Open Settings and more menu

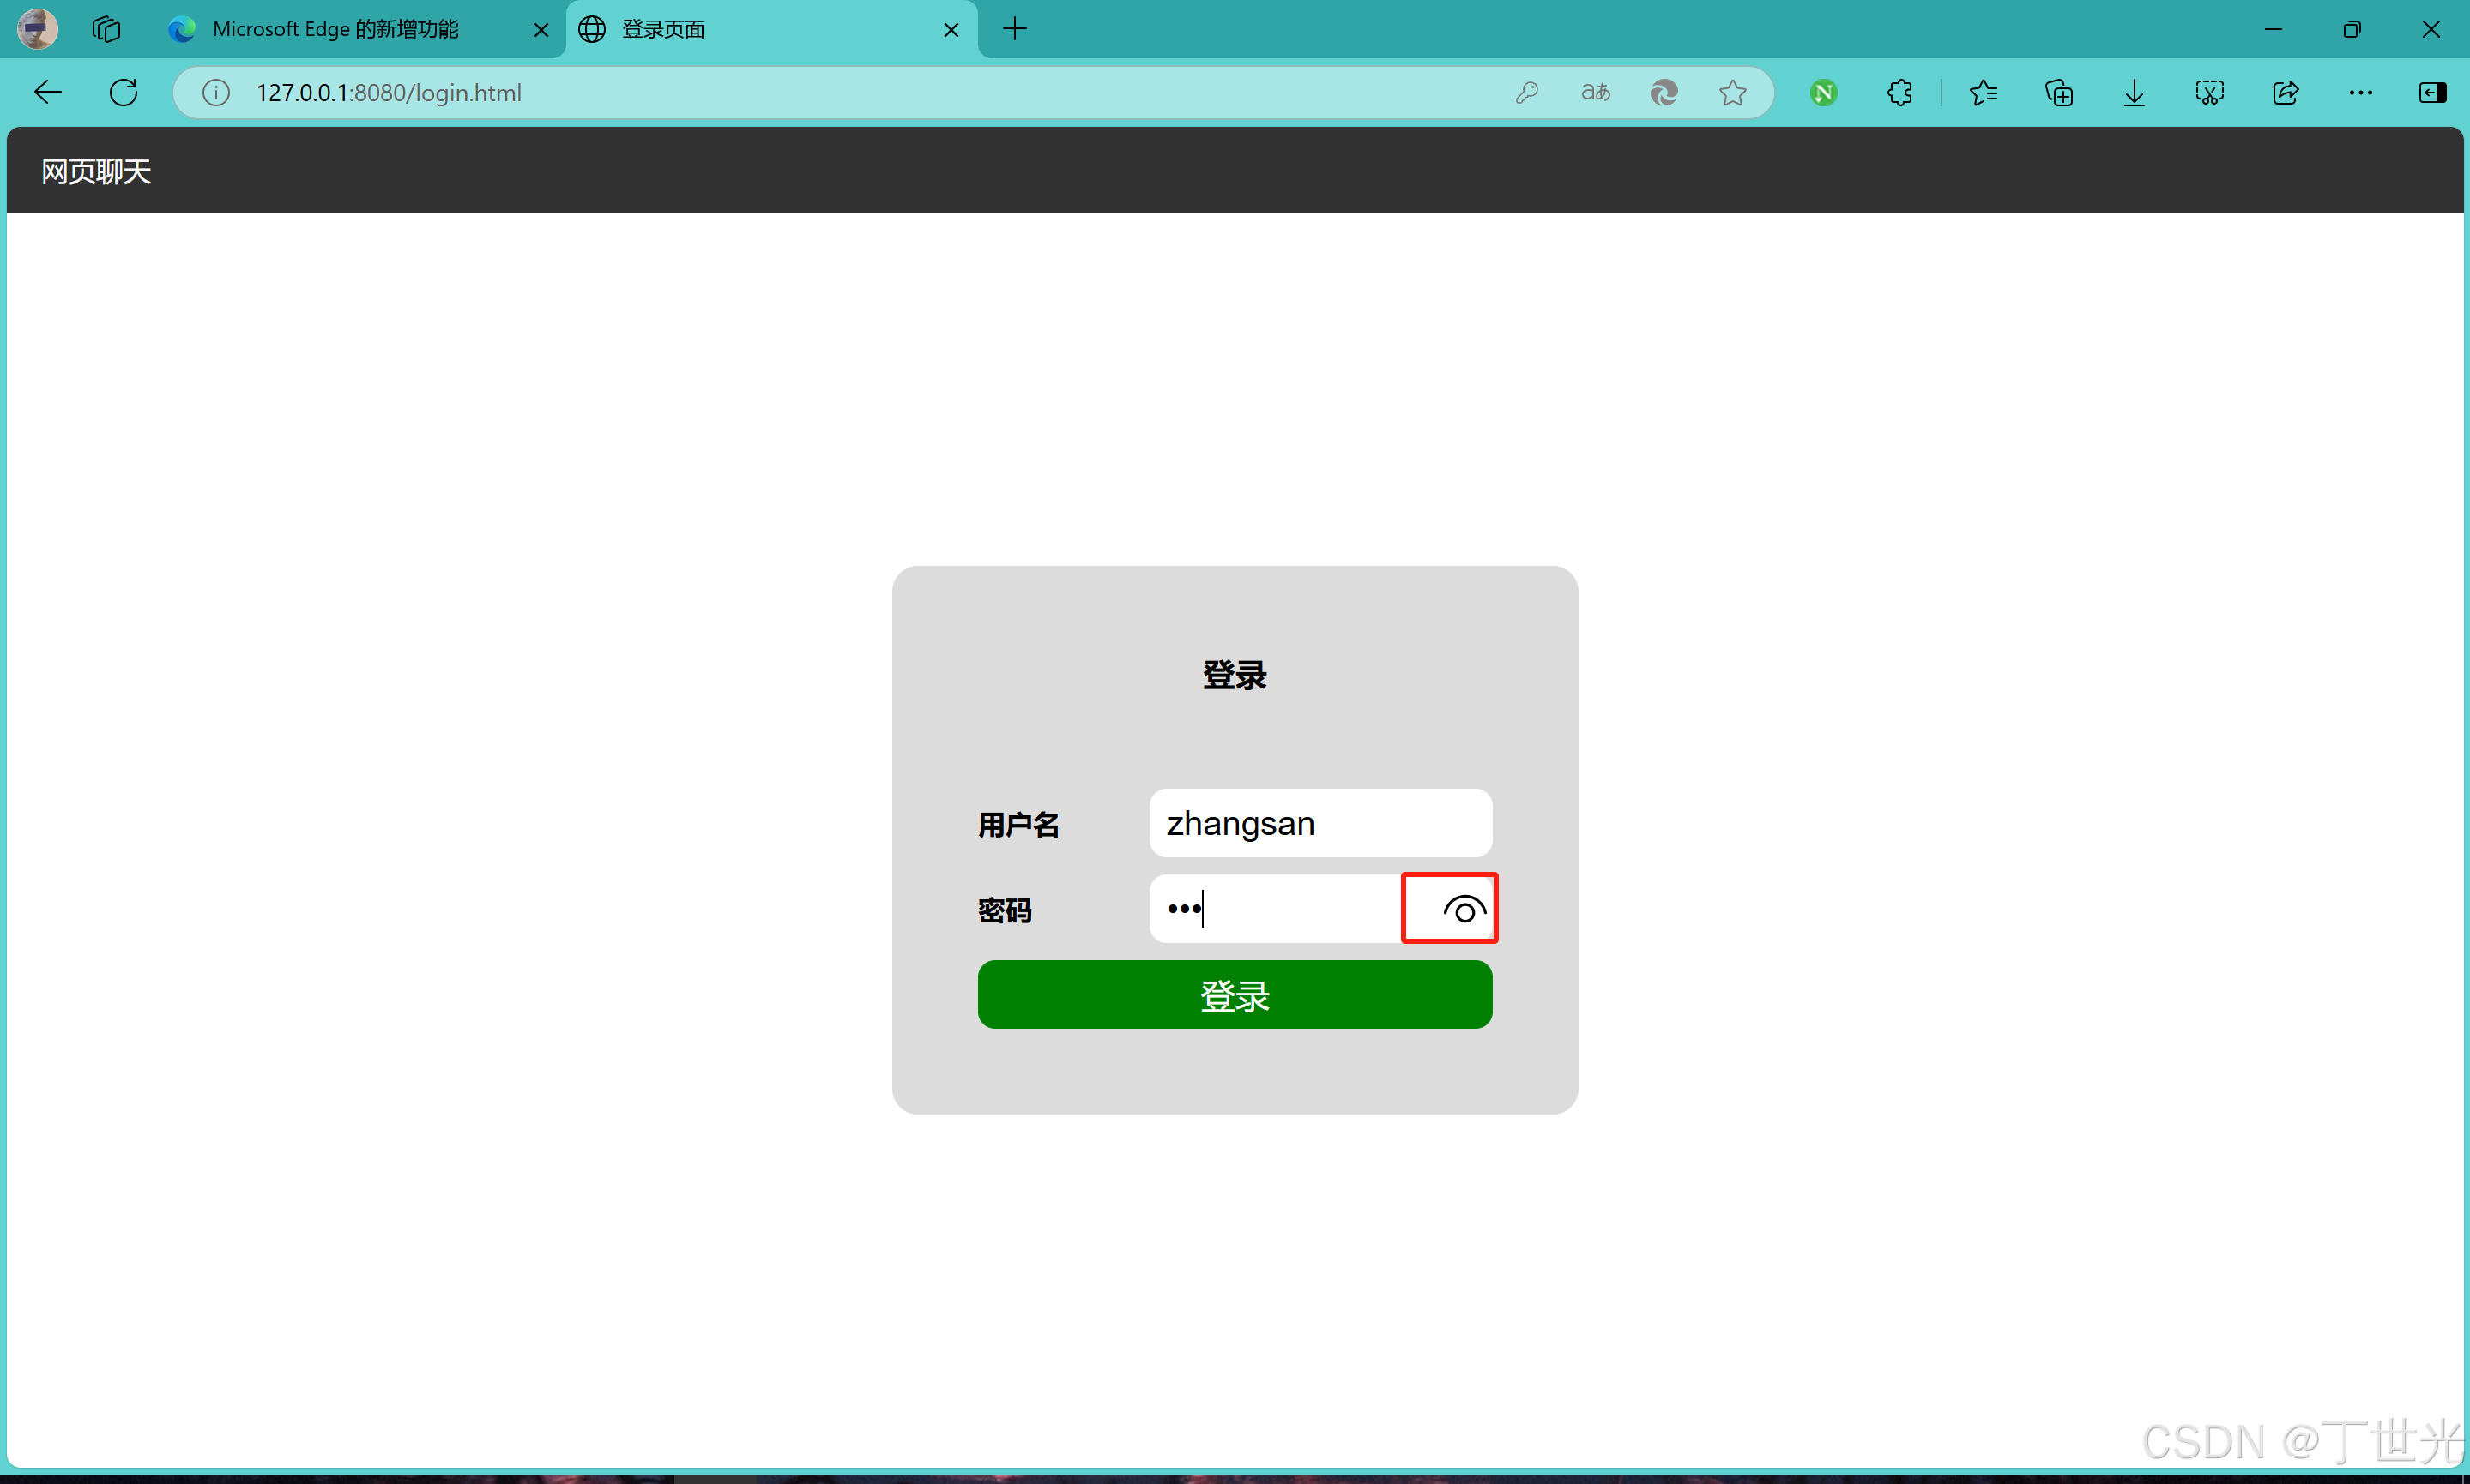tap(2360, 93)
